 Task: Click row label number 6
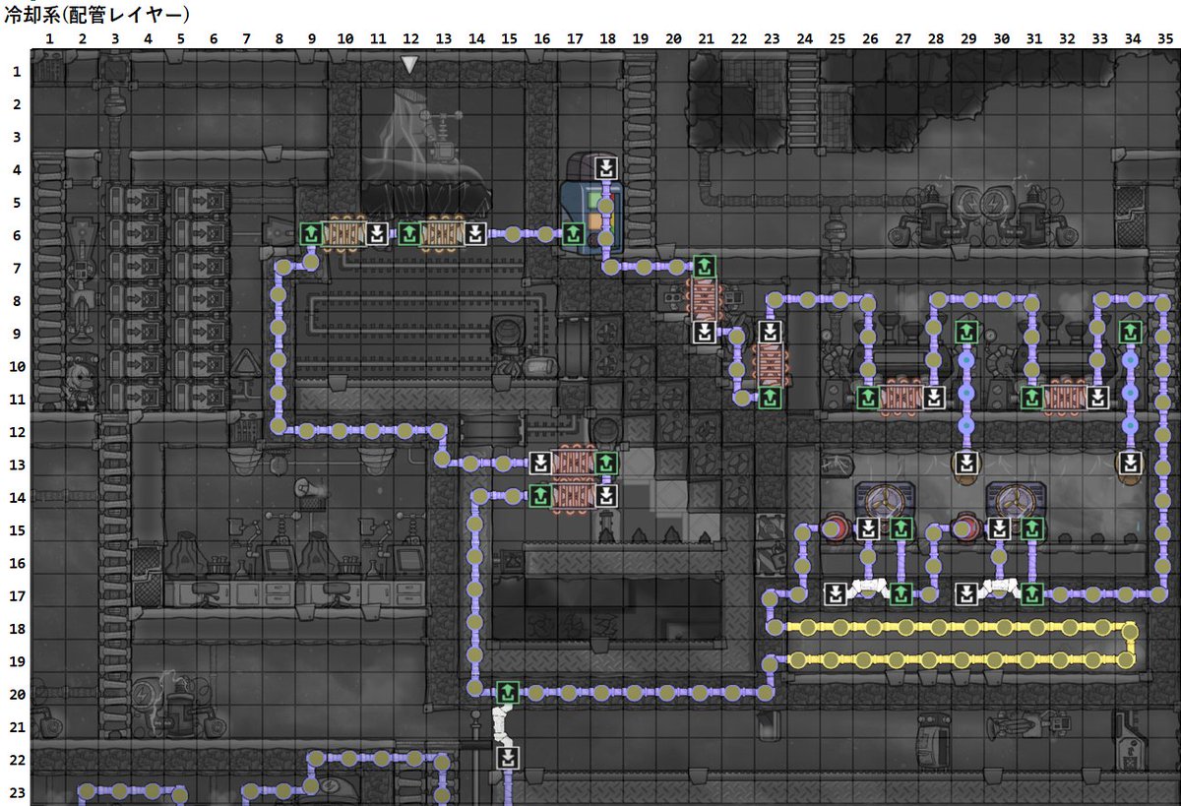pos(15,234)
